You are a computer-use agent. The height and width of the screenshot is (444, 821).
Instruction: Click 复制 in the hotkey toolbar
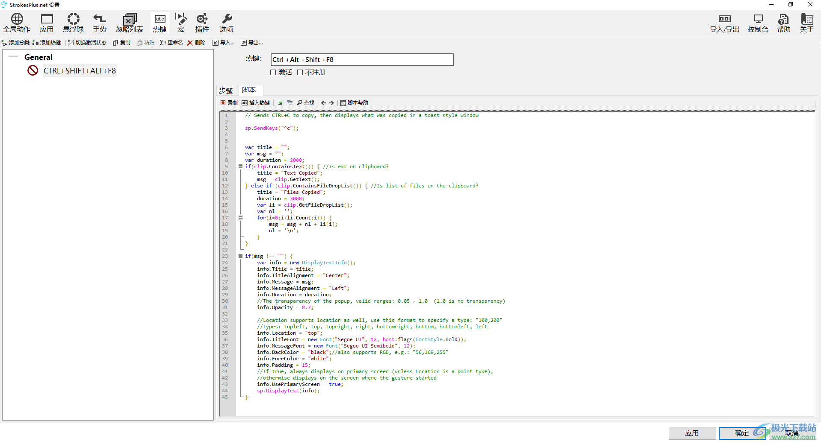[122, 43]
